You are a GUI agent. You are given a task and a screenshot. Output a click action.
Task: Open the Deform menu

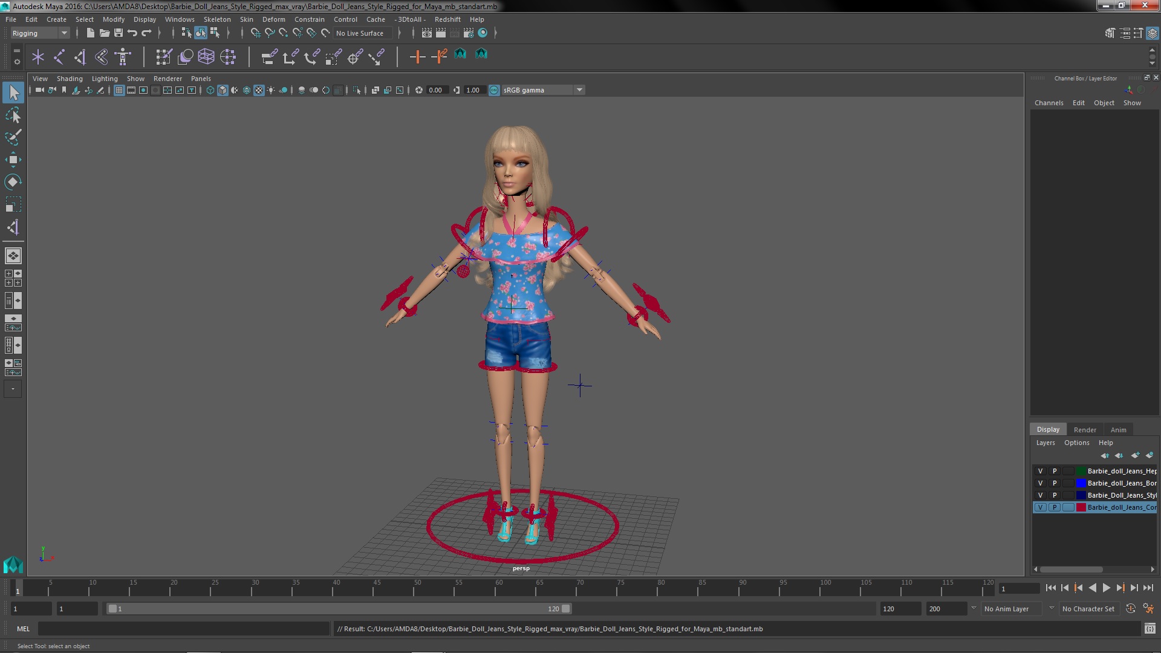(x=273, y=19)
